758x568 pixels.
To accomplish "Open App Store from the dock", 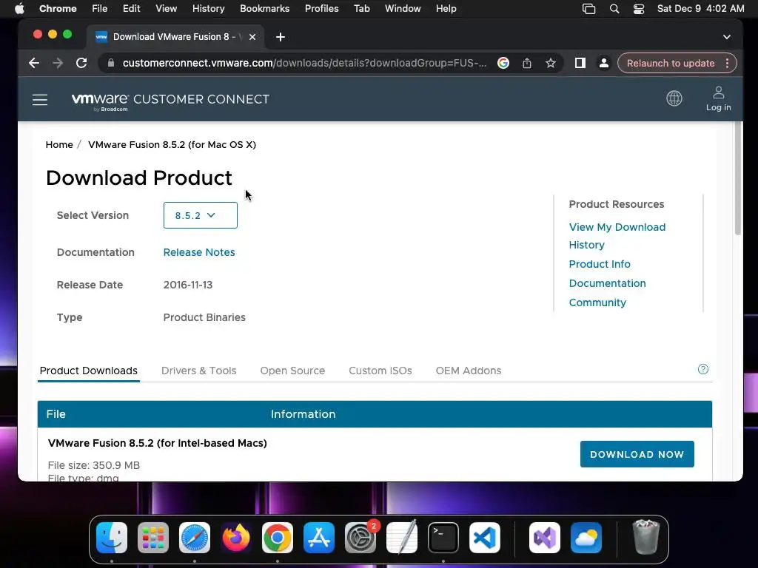I will tap(319, 538).
